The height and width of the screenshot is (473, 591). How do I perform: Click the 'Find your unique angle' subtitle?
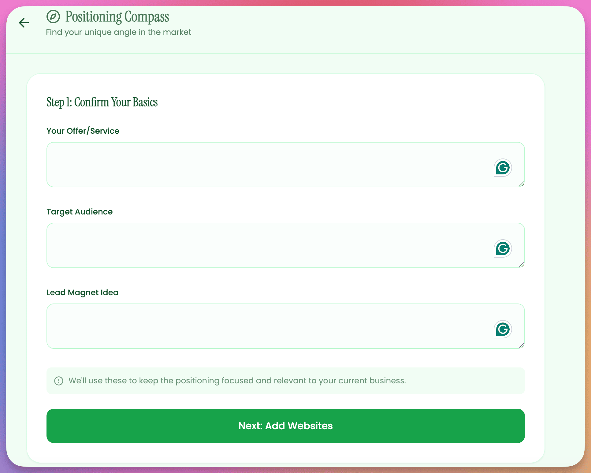[118, 32]
